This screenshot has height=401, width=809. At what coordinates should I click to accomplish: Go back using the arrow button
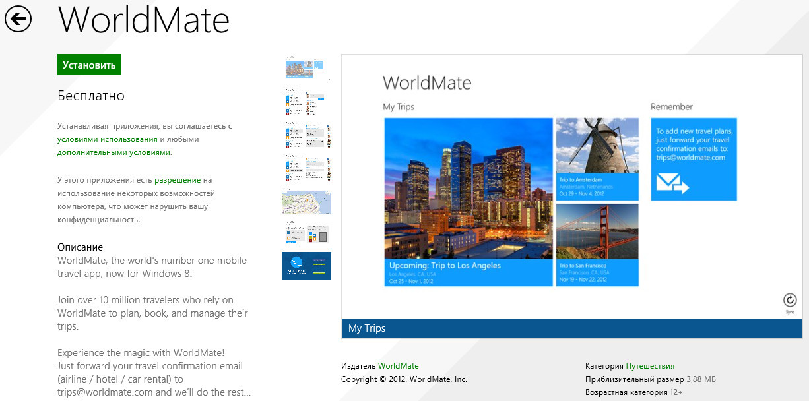point(18,19)
